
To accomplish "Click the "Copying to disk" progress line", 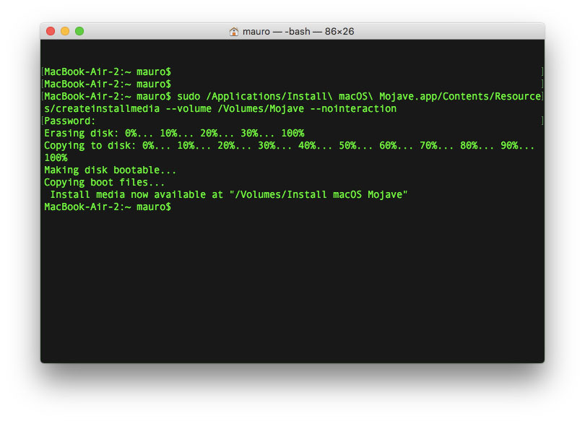I will 289,145.
